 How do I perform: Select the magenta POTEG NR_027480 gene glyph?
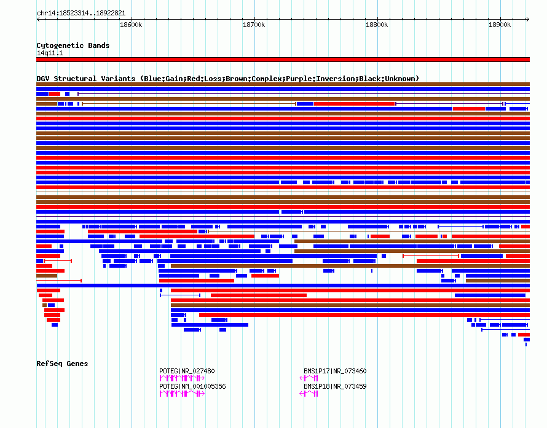pyautogui.click(x=182, y=378)
